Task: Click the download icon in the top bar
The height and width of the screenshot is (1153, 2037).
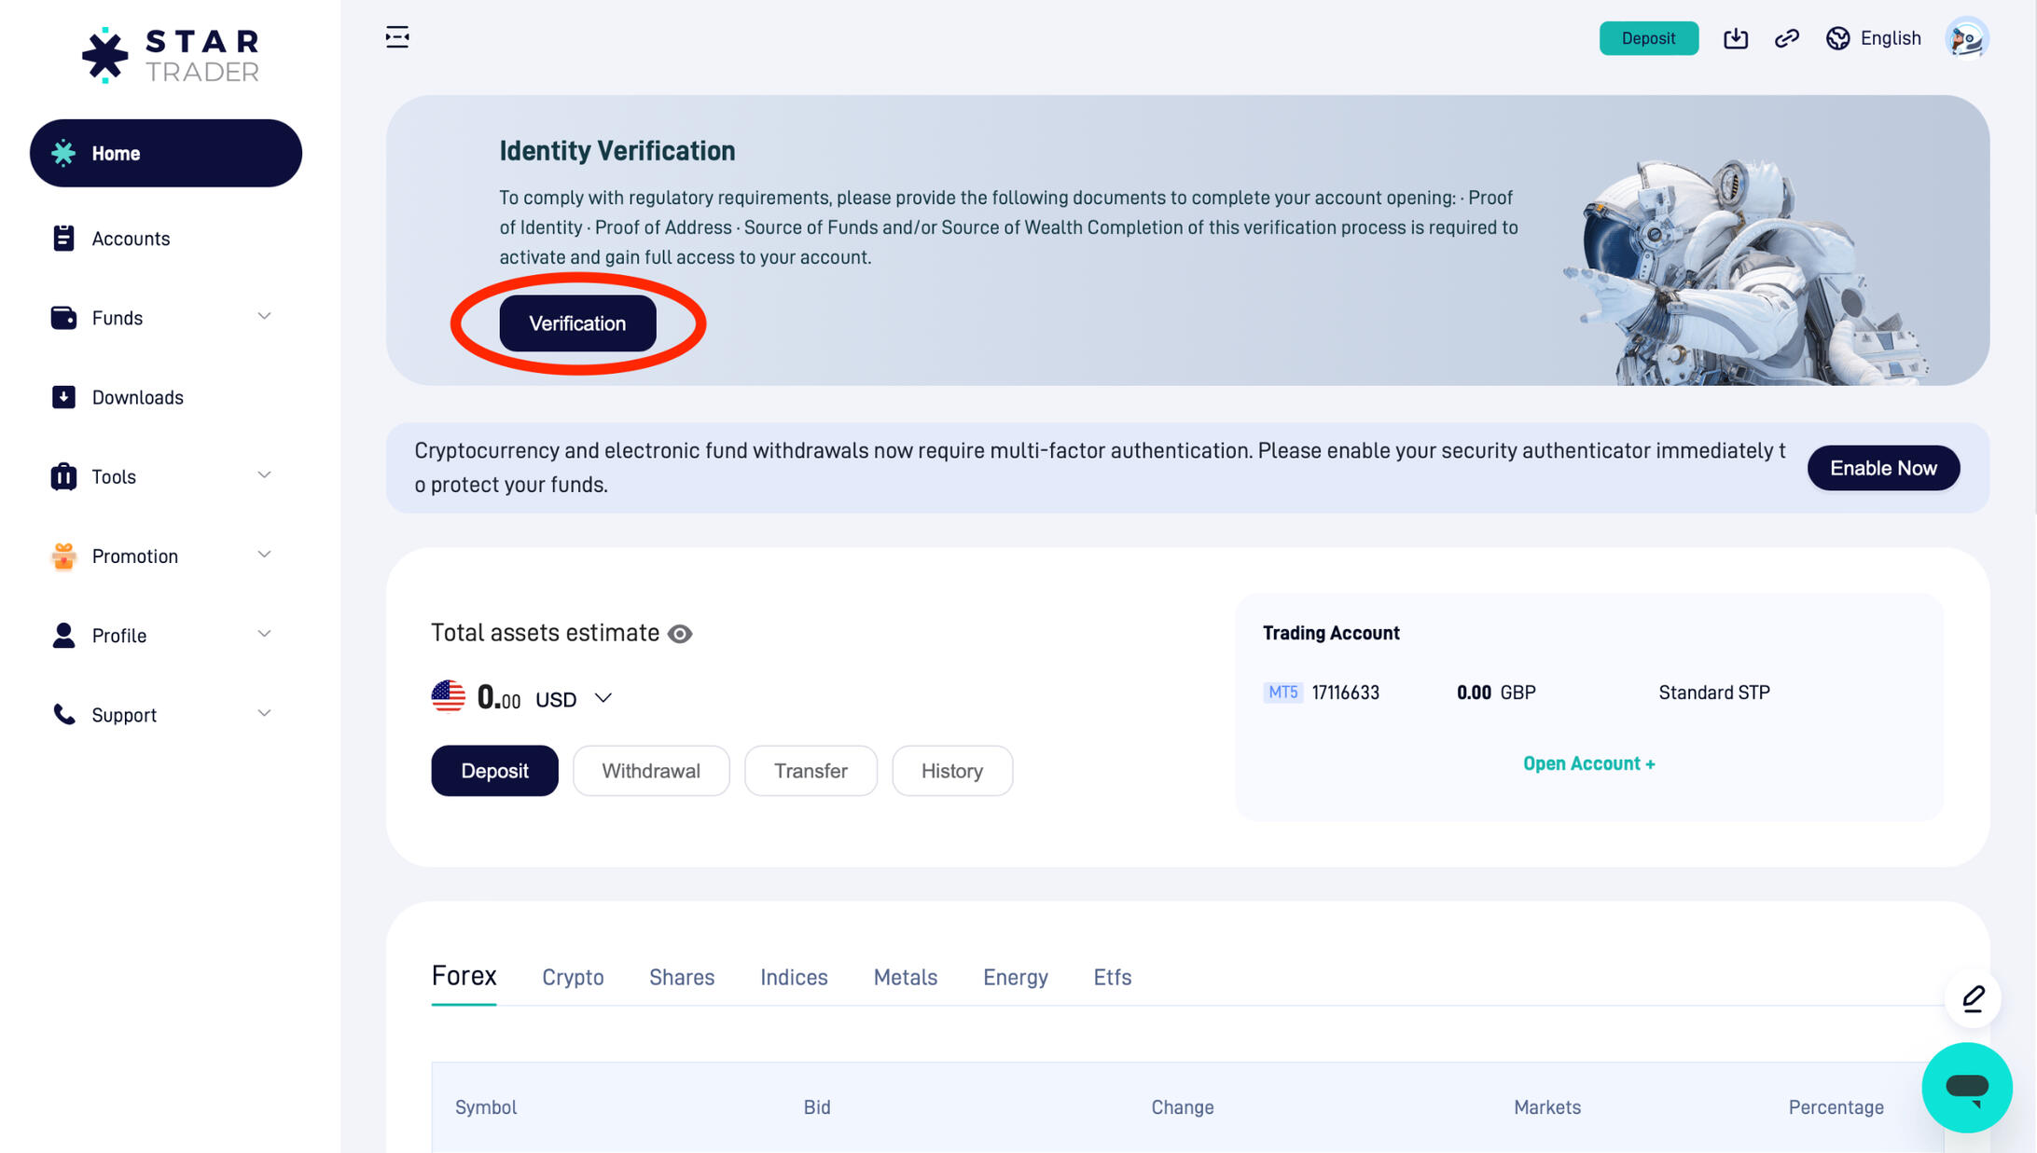Action: click(x=1735, y=38)
